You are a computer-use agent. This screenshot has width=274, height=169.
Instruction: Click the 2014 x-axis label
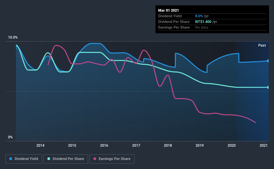(40, 145)
